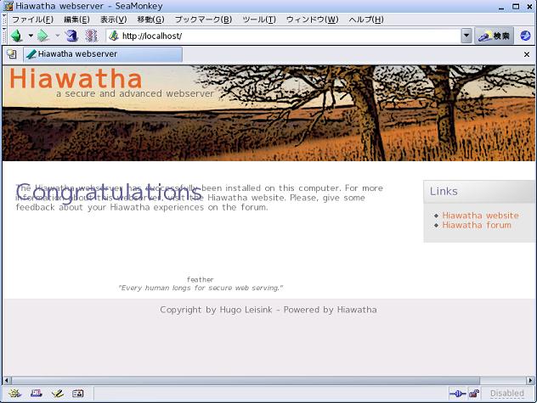Screen dimensions: 537x403
Task: Open the ヘルプ(H) menu
Action: tap(366, 20)
